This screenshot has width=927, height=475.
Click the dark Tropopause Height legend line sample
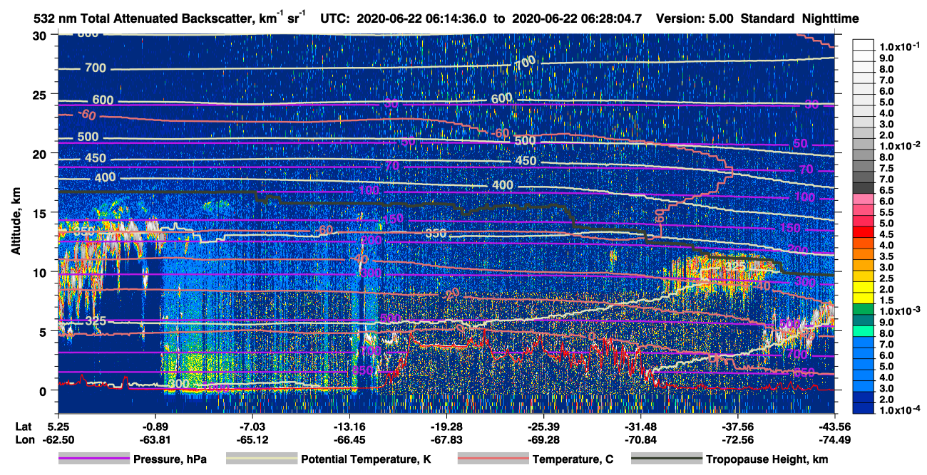point(667,459)
